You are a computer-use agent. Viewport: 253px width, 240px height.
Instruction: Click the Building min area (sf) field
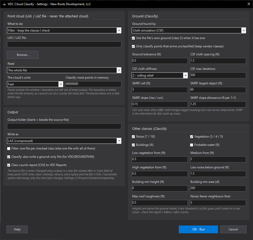(218, 188)
